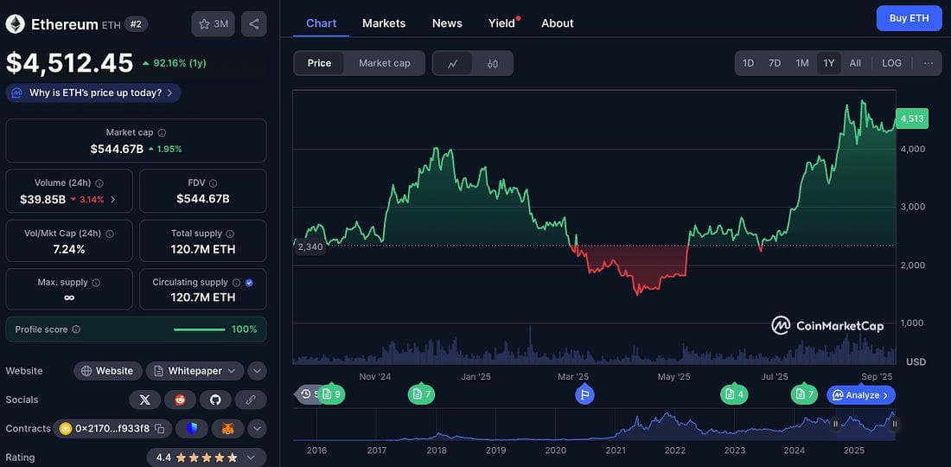Click the Profile score info icon
The image size is (951, 467).
pos(76,329)
